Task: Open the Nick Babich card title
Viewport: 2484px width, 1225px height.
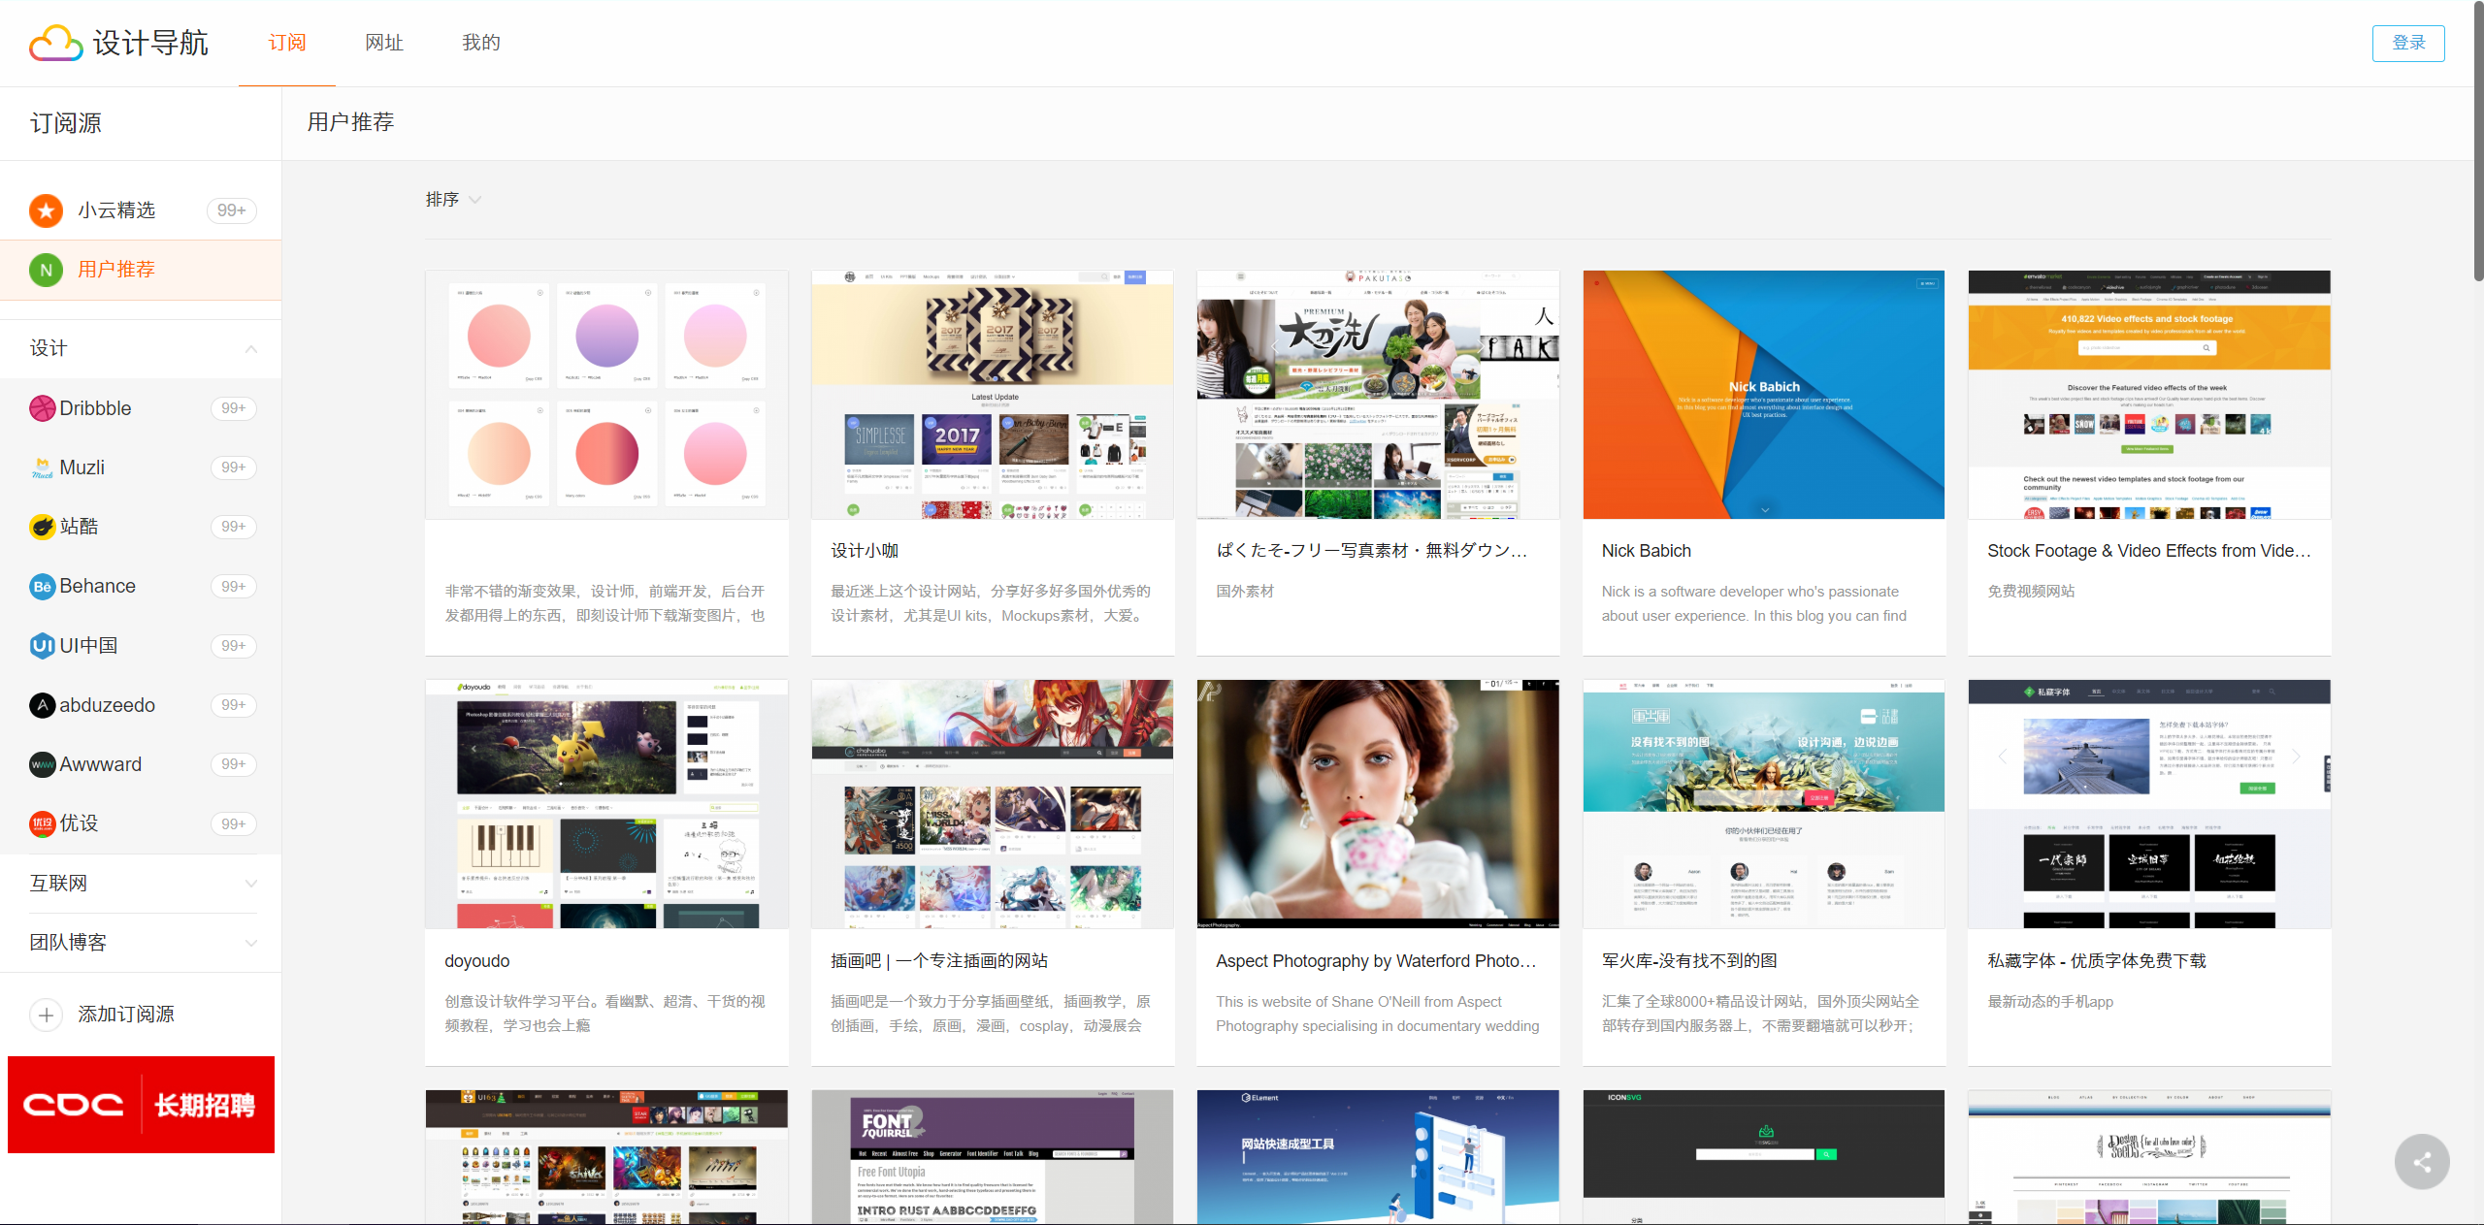Action: (1646, 551)
